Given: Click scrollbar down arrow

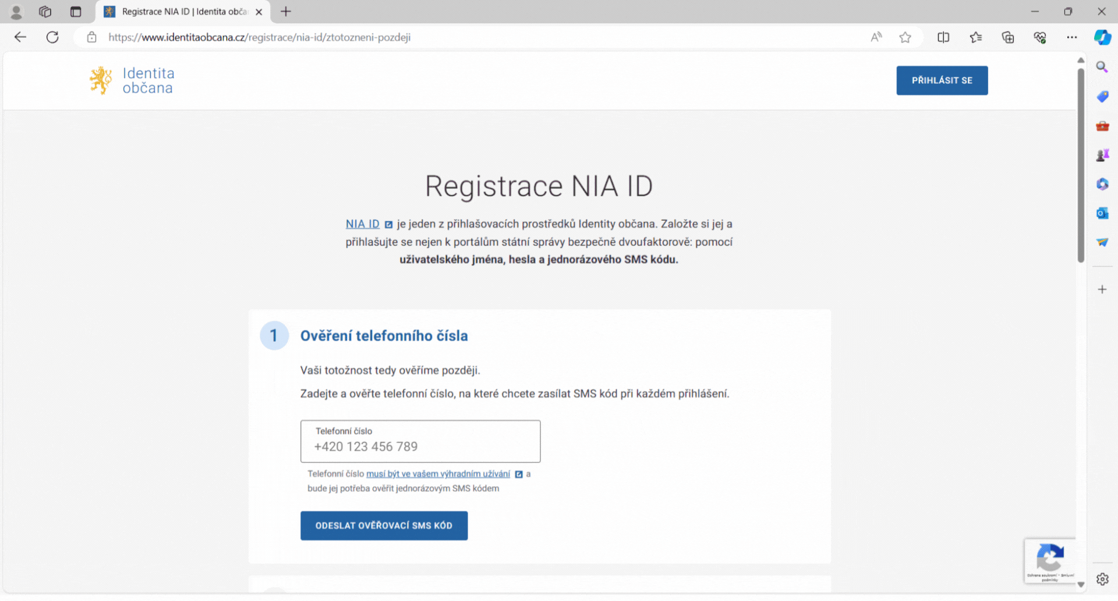Looking at the screenshot, I should 1081,584.
